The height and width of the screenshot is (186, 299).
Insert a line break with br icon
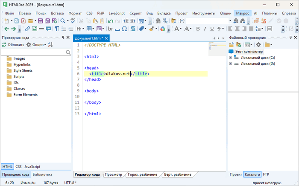[111, 29]
